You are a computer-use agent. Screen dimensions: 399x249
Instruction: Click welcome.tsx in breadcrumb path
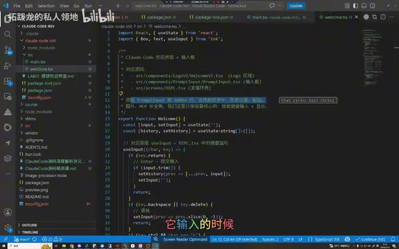(x=166, y=26)
